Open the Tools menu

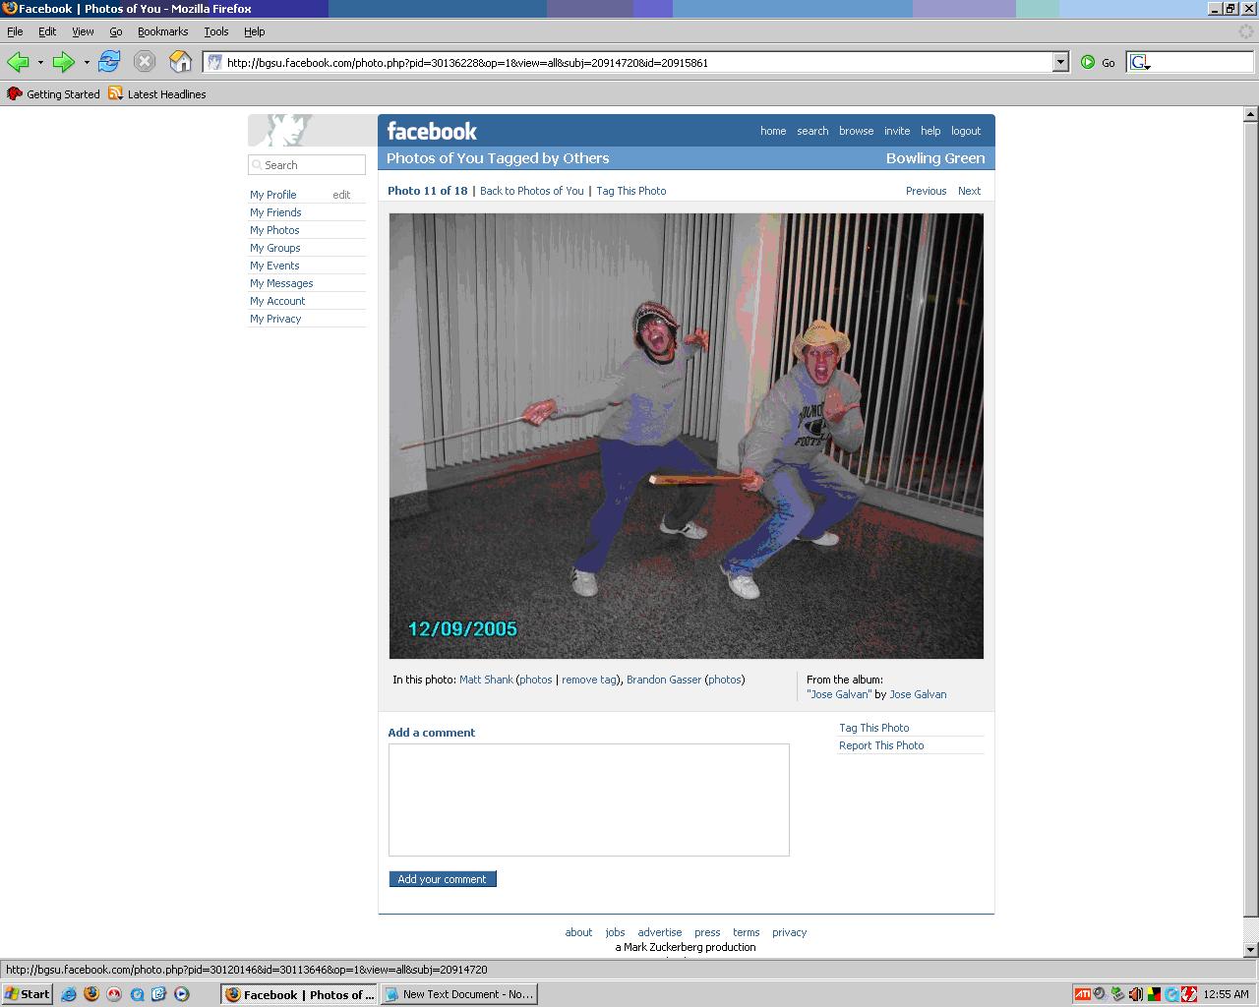pos(215,31)
